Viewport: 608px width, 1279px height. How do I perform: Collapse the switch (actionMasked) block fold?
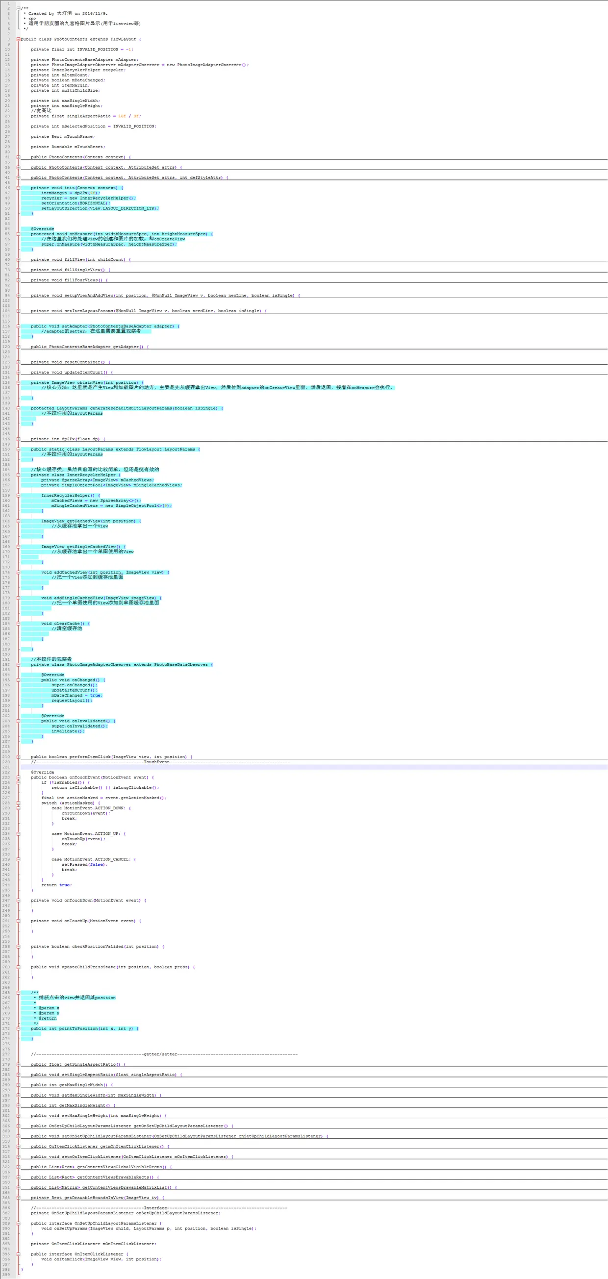coord(18,803)
